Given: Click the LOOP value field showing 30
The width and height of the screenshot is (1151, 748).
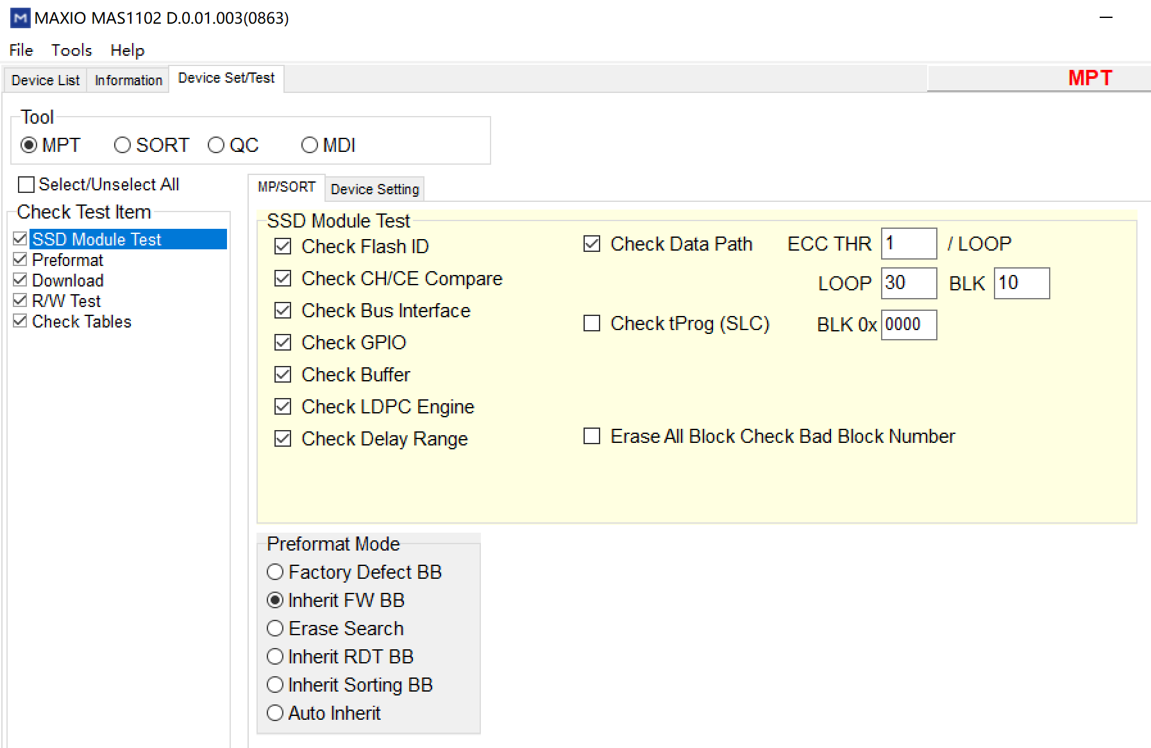Looking at the screenshot, I should (909, 283).
